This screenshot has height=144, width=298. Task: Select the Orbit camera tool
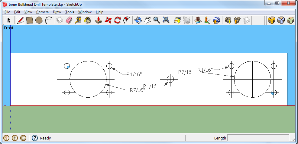[x=138, y=20]
